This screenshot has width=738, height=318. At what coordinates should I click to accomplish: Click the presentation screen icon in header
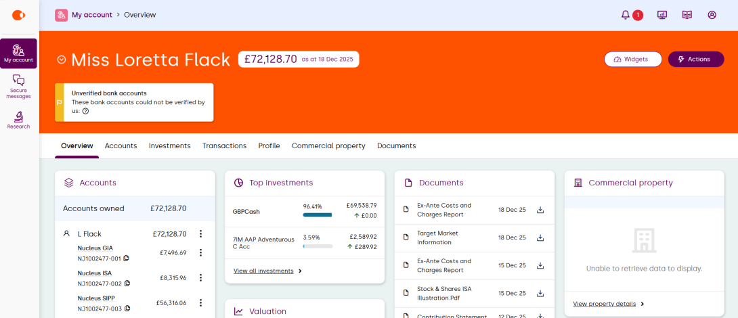662,15
